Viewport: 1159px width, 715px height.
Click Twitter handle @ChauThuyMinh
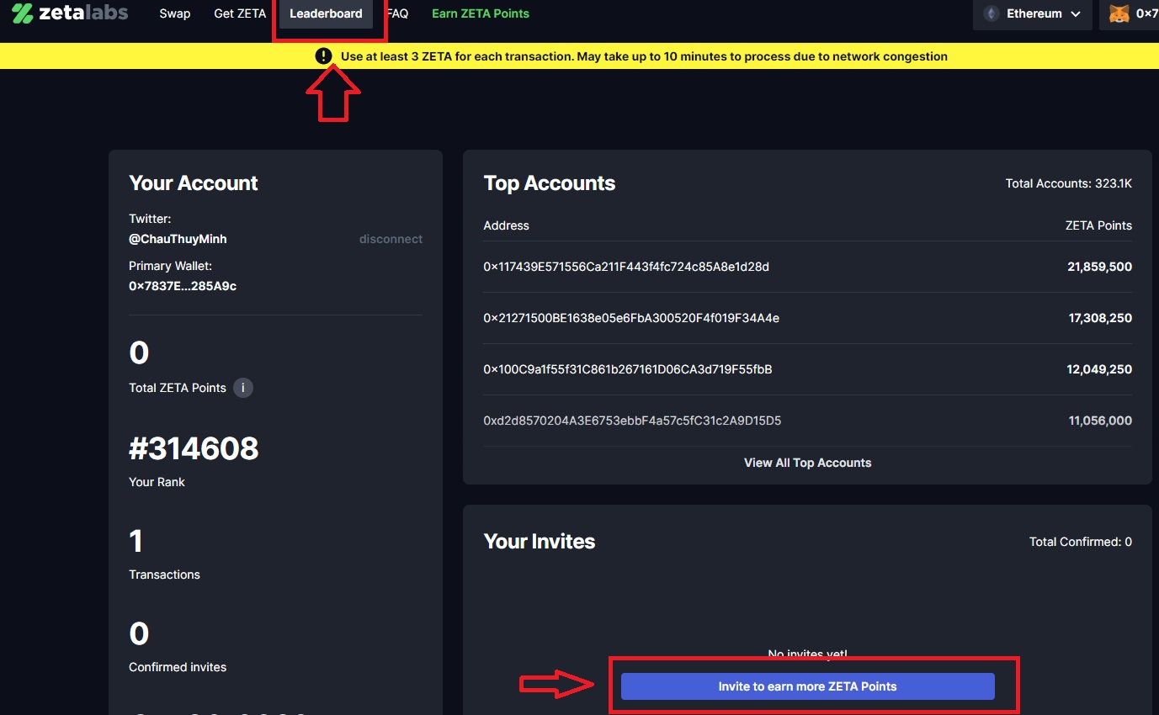pos(178,239)
